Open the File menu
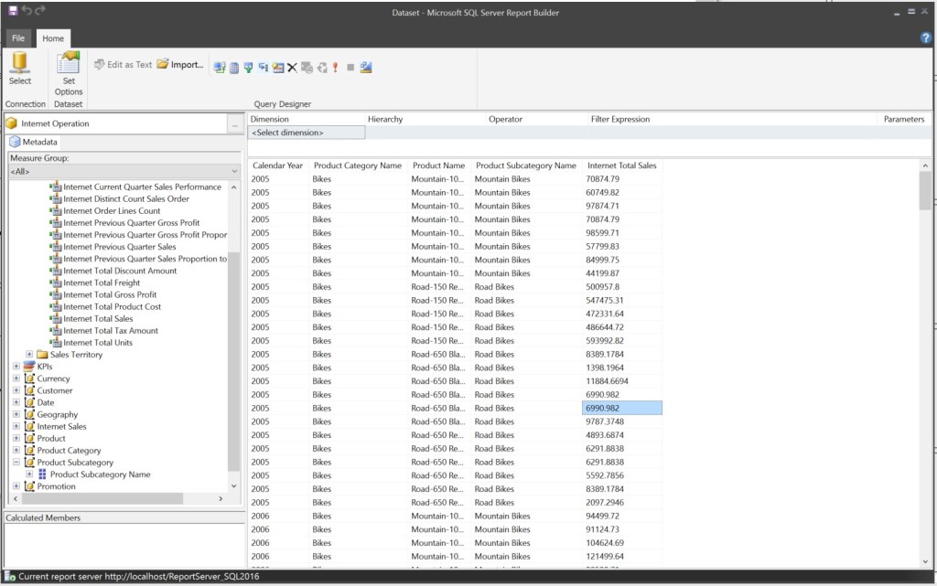The image size is (937, 586). [x=17, y=38]
